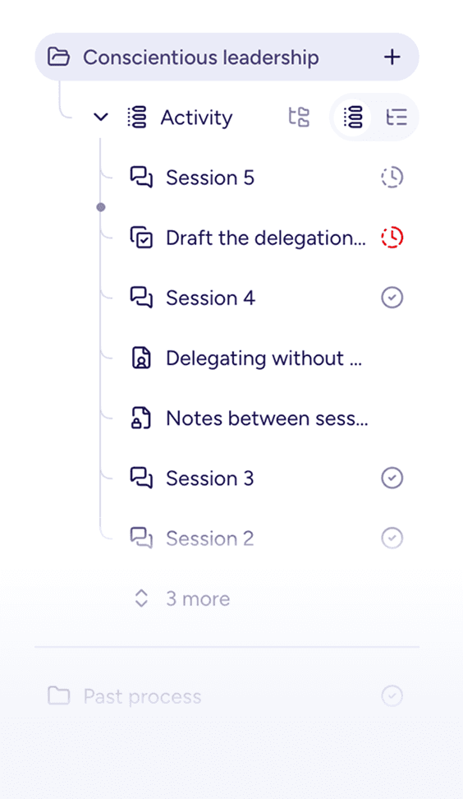Viewport: 463px width, 799px height.
Task: Click the up-down arrows beside 3 more
Action: [x=141, y=598]
